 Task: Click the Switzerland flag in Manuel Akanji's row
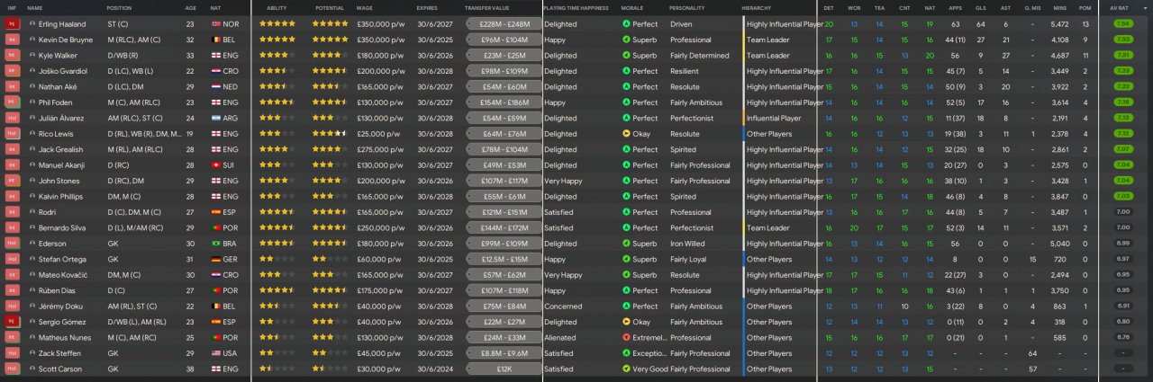[214, 165]
